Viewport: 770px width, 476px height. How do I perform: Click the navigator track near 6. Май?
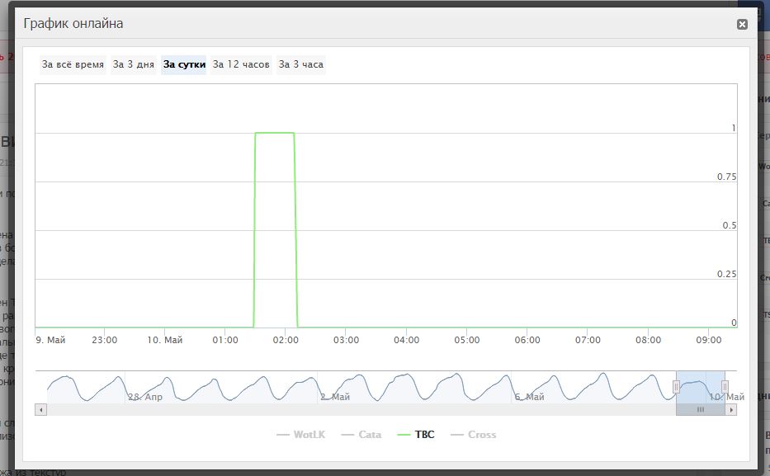tap(529, 397)
